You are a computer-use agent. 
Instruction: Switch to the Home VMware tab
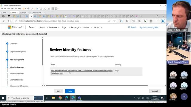click(4, 12)
